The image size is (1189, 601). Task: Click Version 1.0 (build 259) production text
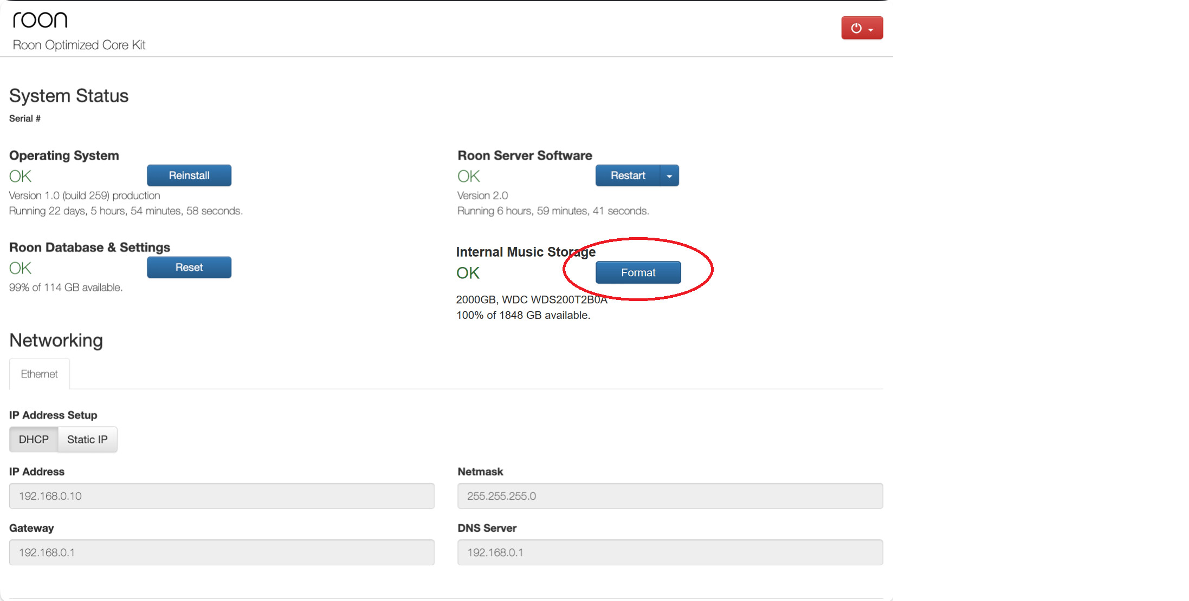[85, 195]
